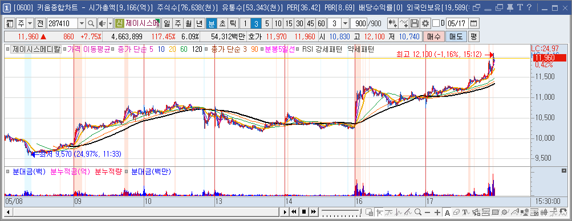Click the 900 bar count input field
The width and height of the screenshot is (572, 221).
click(359, 24)
